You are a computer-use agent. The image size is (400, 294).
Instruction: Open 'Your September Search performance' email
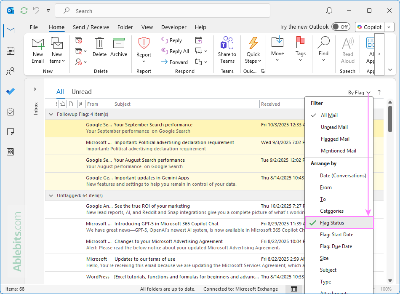click(x=175, y=128)
